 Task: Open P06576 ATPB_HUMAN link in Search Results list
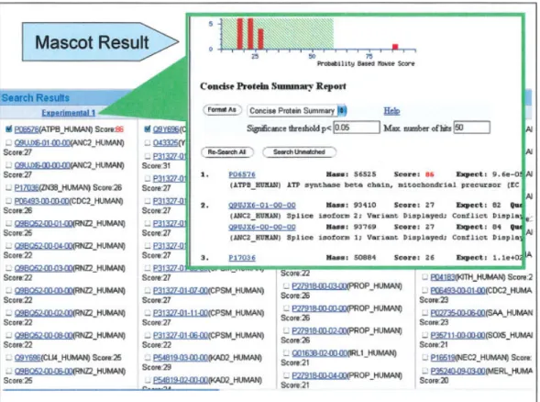pyautogui.click(x=27, y=129)
